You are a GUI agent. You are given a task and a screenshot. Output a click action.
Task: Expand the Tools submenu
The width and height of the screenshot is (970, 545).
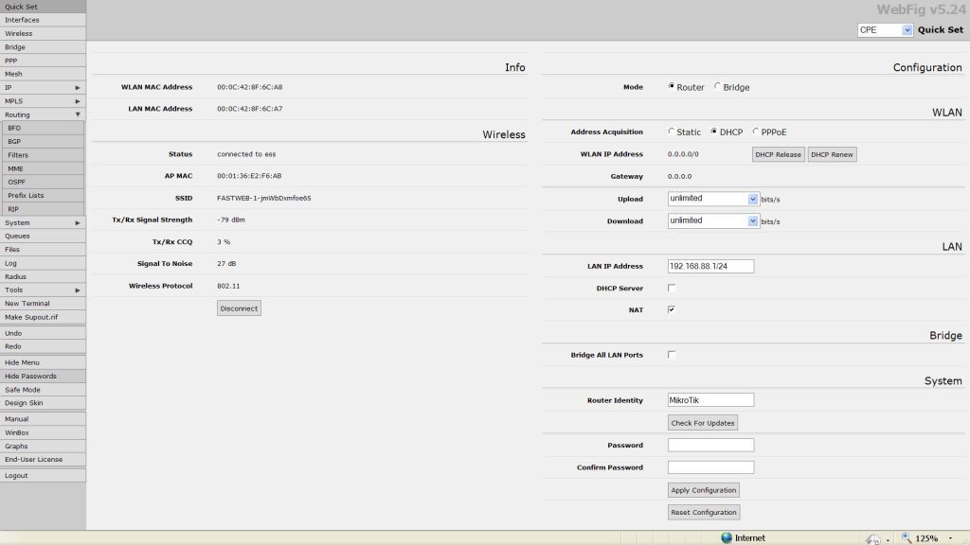click(43, 290)
